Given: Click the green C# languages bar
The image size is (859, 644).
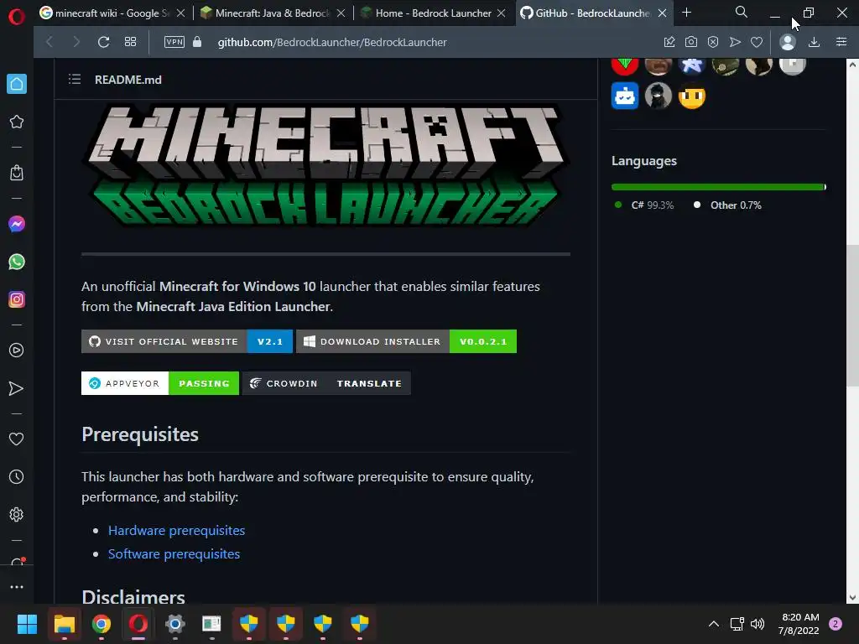Looking at the screenshot, I should click(x=718, y=187).
